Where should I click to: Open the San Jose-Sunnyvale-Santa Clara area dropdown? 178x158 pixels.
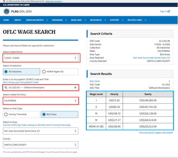coord(40,131)
